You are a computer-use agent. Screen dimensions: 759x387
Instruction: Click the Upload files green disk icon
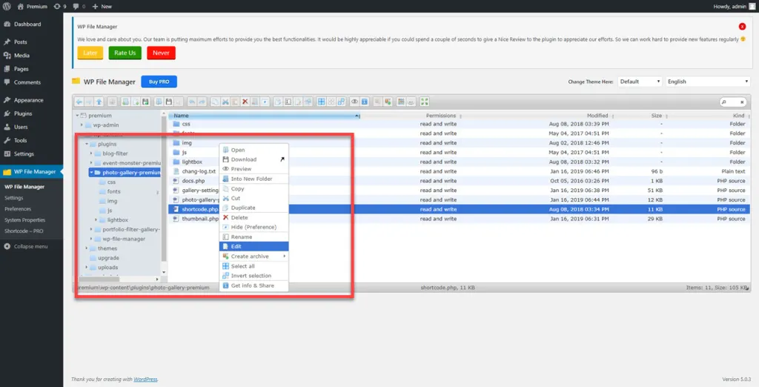tap(146, 102)
